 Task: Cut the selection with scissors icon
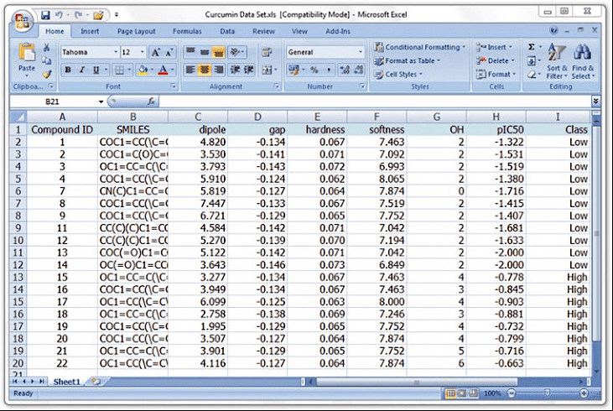(46, 48)
